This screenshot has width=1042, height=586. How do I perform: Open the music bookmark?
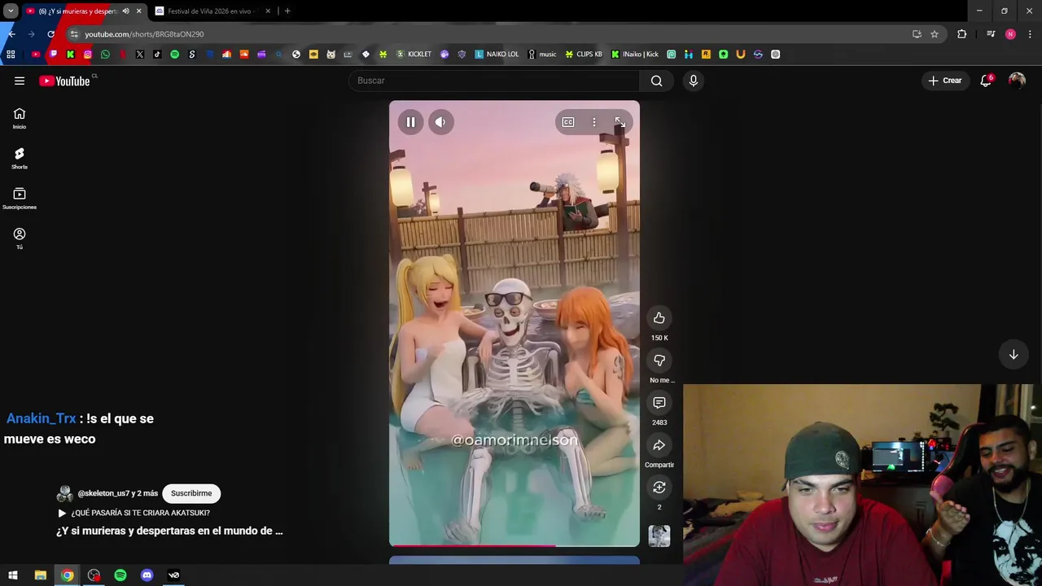point(542,55)
